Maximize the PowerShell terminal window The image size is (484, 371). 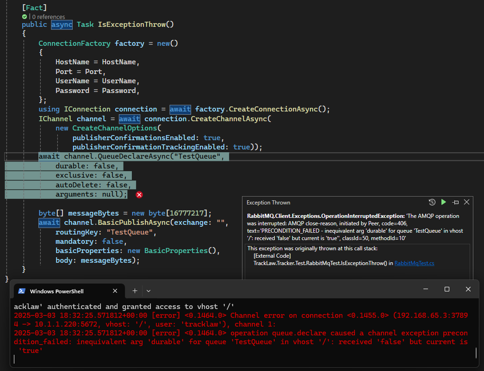pos(447,289)
